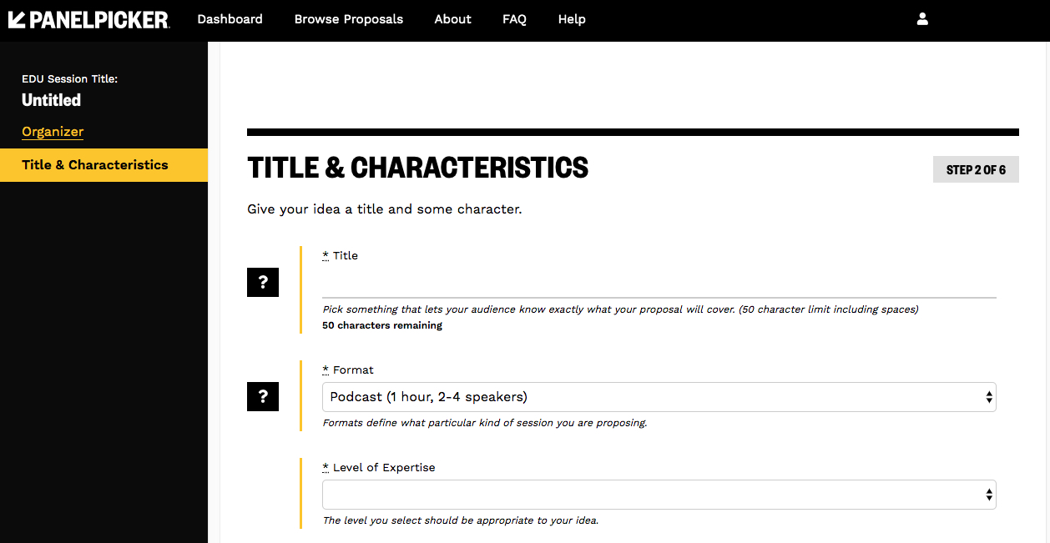Image resolution: width=1050 pixels, height=543 pixels.
Task: Click the Title & Characteristics heading
Action: pyautogui.click(x=418, y=168)
